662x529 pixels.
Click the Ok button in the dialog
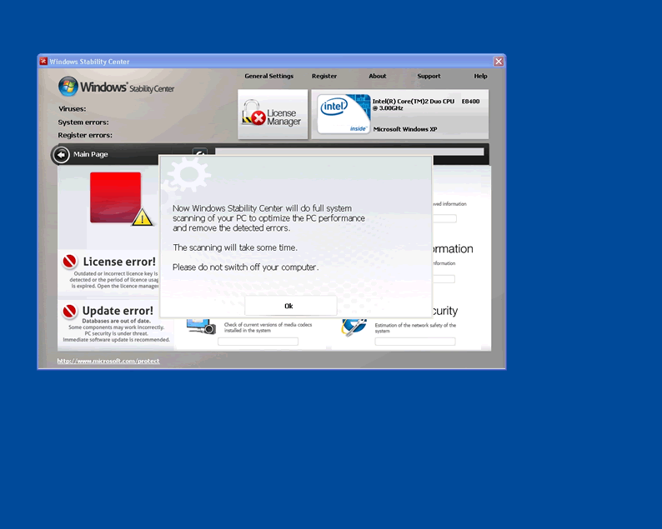tap(289, 306)
